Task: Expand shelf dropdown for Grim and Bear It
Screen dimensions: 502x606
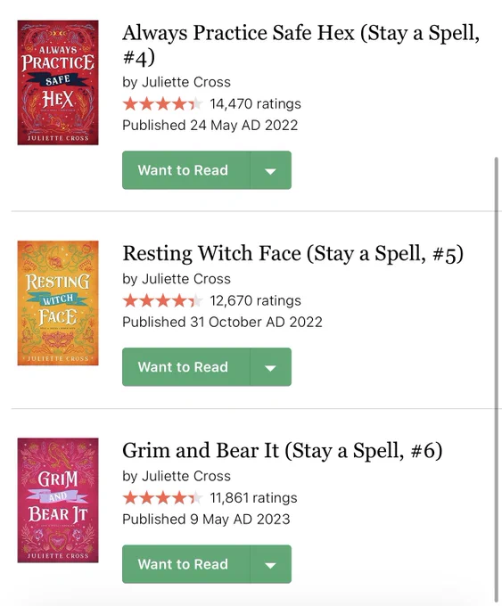Action: tap(271, 564)
